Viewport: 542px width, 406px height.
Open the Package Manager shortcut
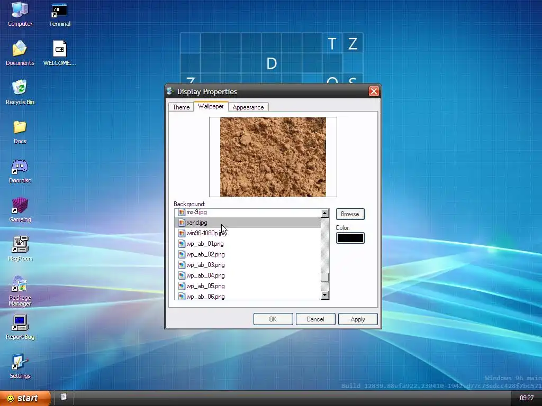(x=20, y=291)
